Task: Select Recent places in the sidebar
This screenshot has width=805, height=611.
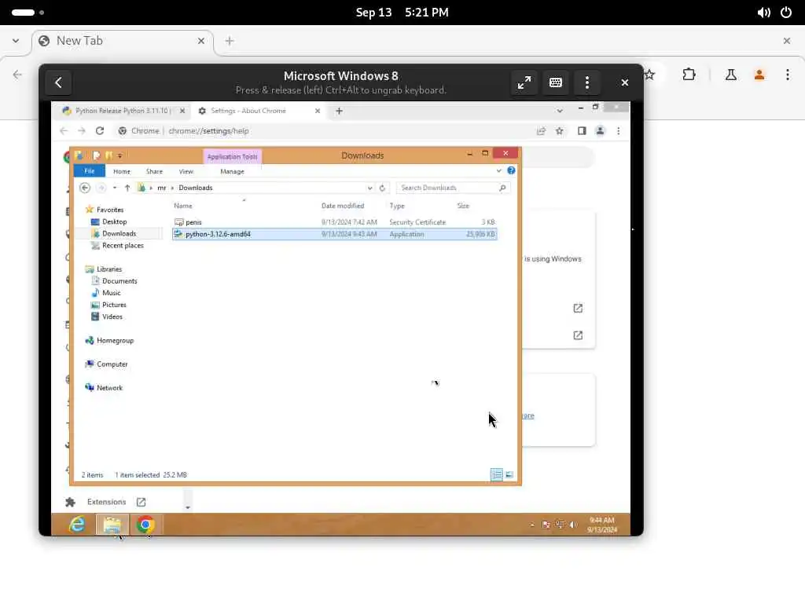Action: point(122,245)
